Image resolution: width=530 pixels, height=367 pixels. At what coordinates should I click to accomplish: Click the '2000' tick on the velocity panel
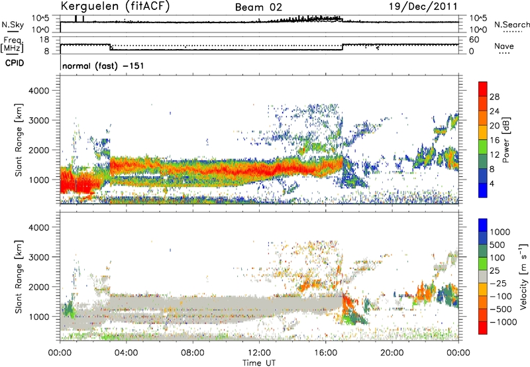click(x=38, y=287)
